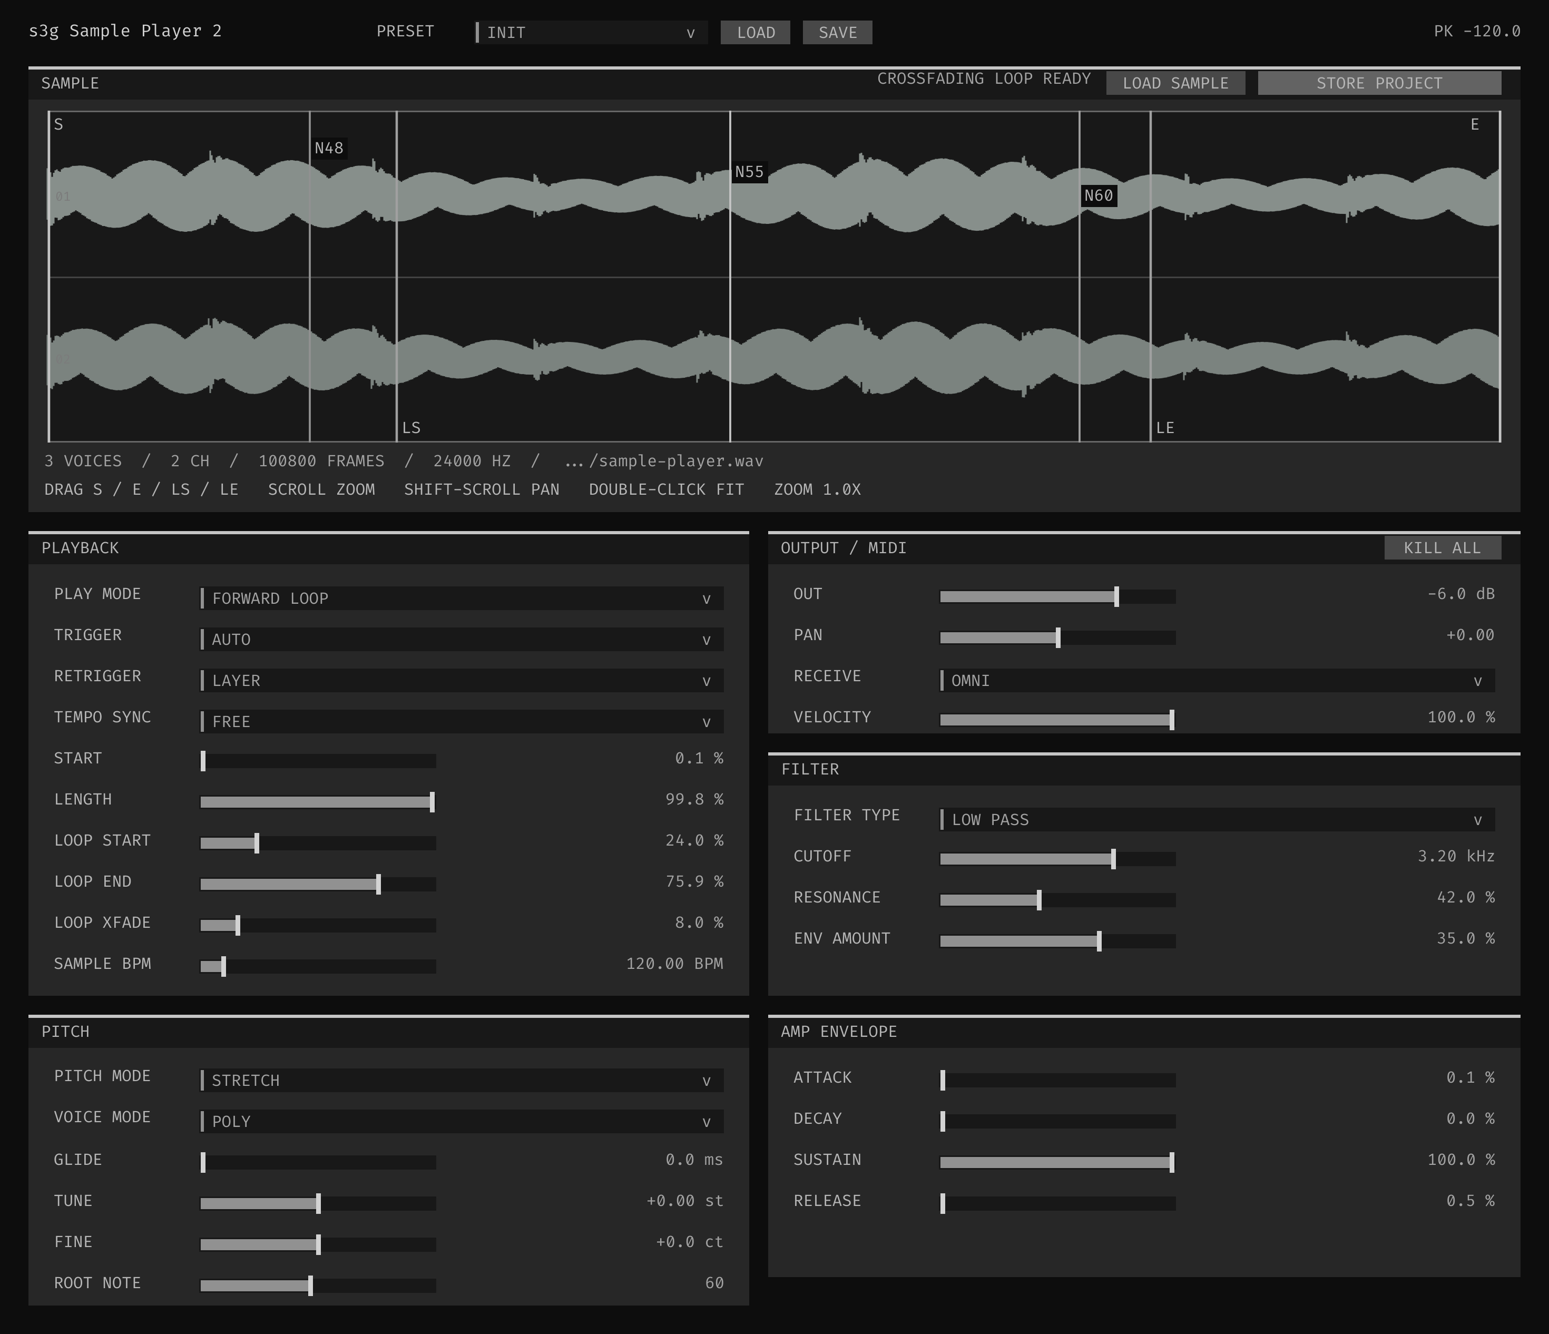Click the 75.9 % loop end value

pos(694,881)
